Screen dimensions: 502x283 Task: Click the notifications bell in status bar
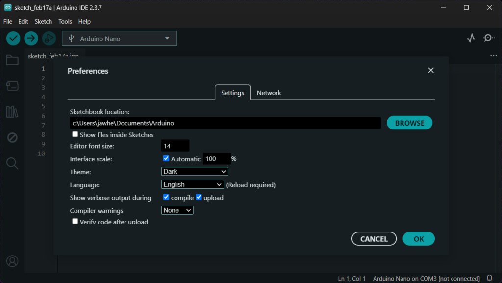coord(489,278)
